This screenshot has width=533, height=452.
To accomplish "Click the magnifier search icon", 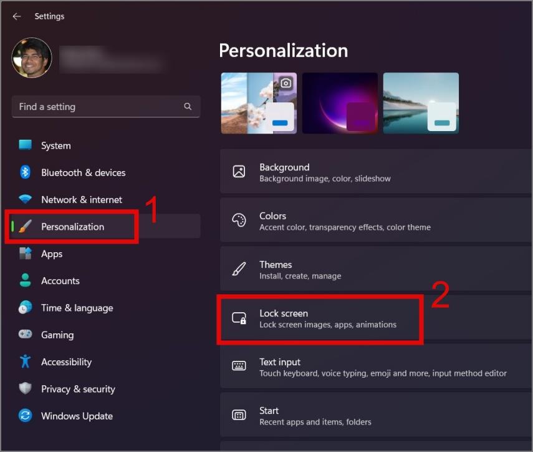I will click(x=188, y=107).
